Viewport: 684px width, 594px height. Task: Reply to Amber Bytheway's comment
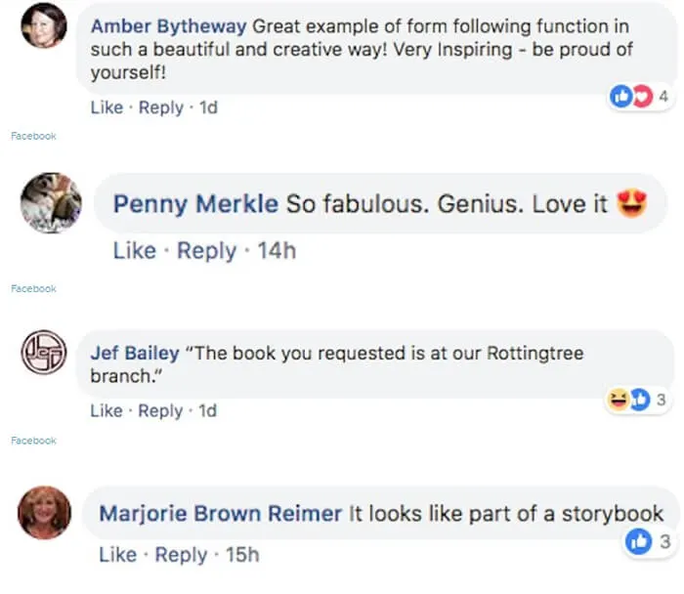tap(161, 107)
